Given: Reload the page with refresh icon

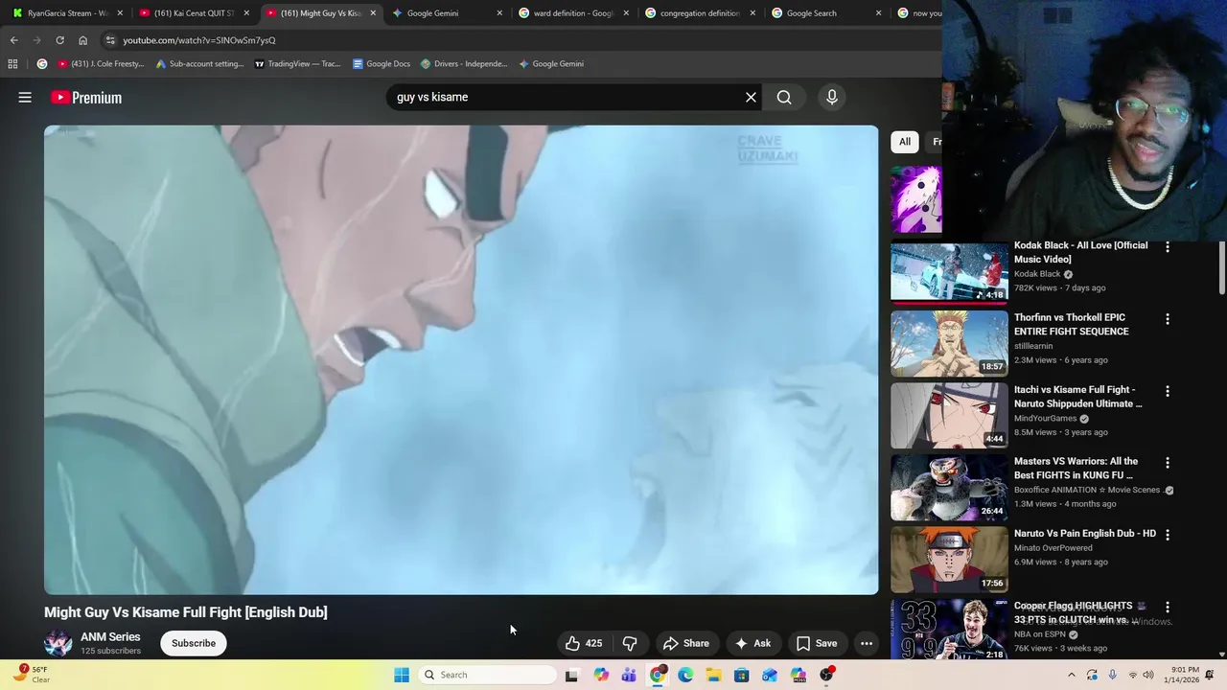Looking at the screenshot, I should [x=59, y=40].
